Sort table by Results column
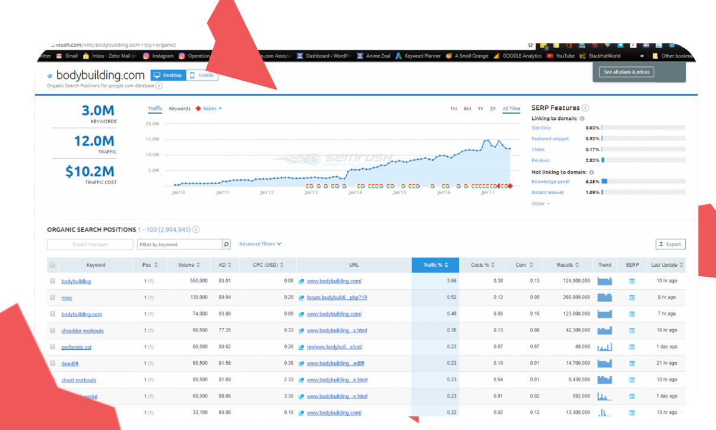The width and height of the screenshot is (716, 430). tap(569, 265)
